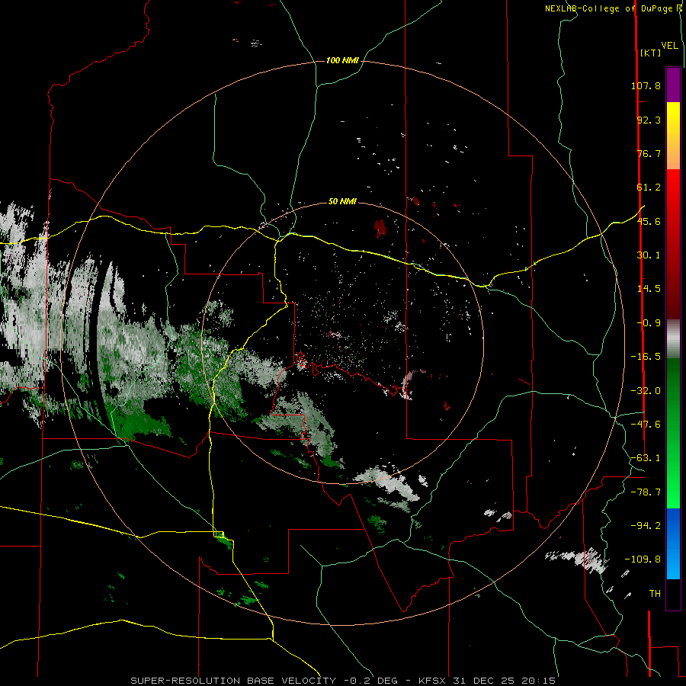
Task: Click the gray segment of the velocity color bar
Action: click(673, 339)
